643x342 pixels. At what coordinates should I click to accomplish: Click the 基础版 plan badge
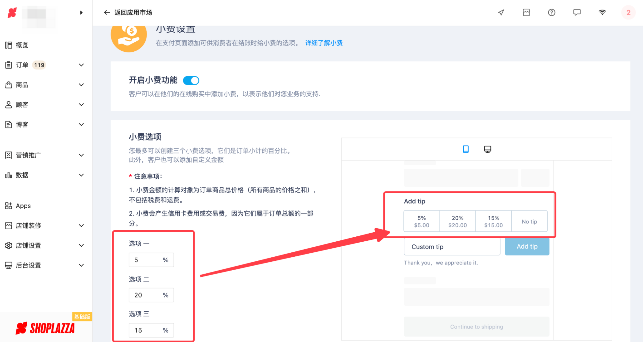point(82,317)
